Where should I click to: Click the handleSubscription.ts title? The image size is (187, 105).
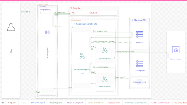pos(86,24)
